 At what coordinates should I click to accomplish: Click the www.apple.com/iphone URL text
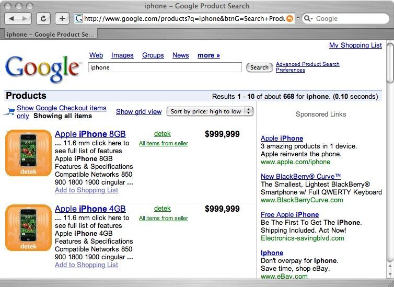pyautogui.click(x=296, y=162)
